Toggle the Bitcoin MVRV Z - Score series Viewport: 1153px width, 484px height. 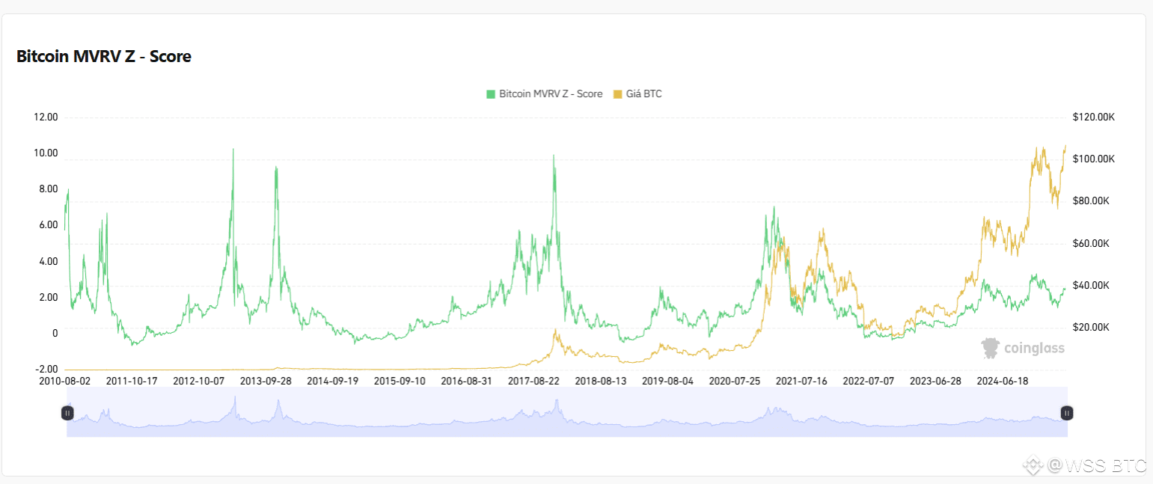pos(551,94)
